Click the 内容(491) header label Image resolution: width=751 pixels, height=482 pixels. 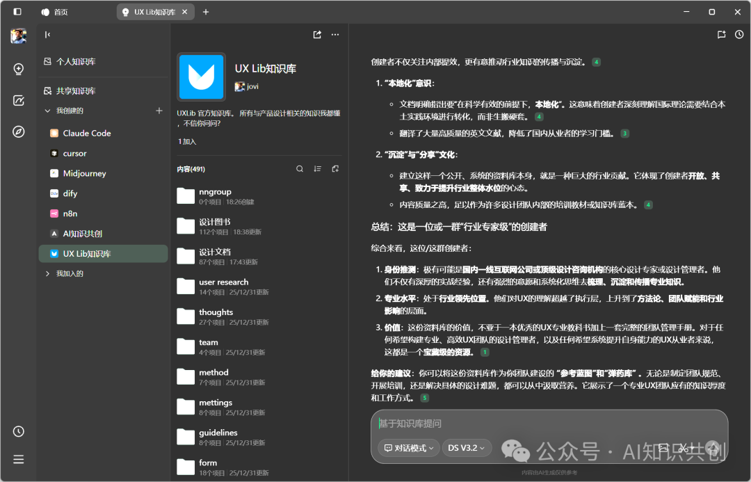[x=191, y=169]
